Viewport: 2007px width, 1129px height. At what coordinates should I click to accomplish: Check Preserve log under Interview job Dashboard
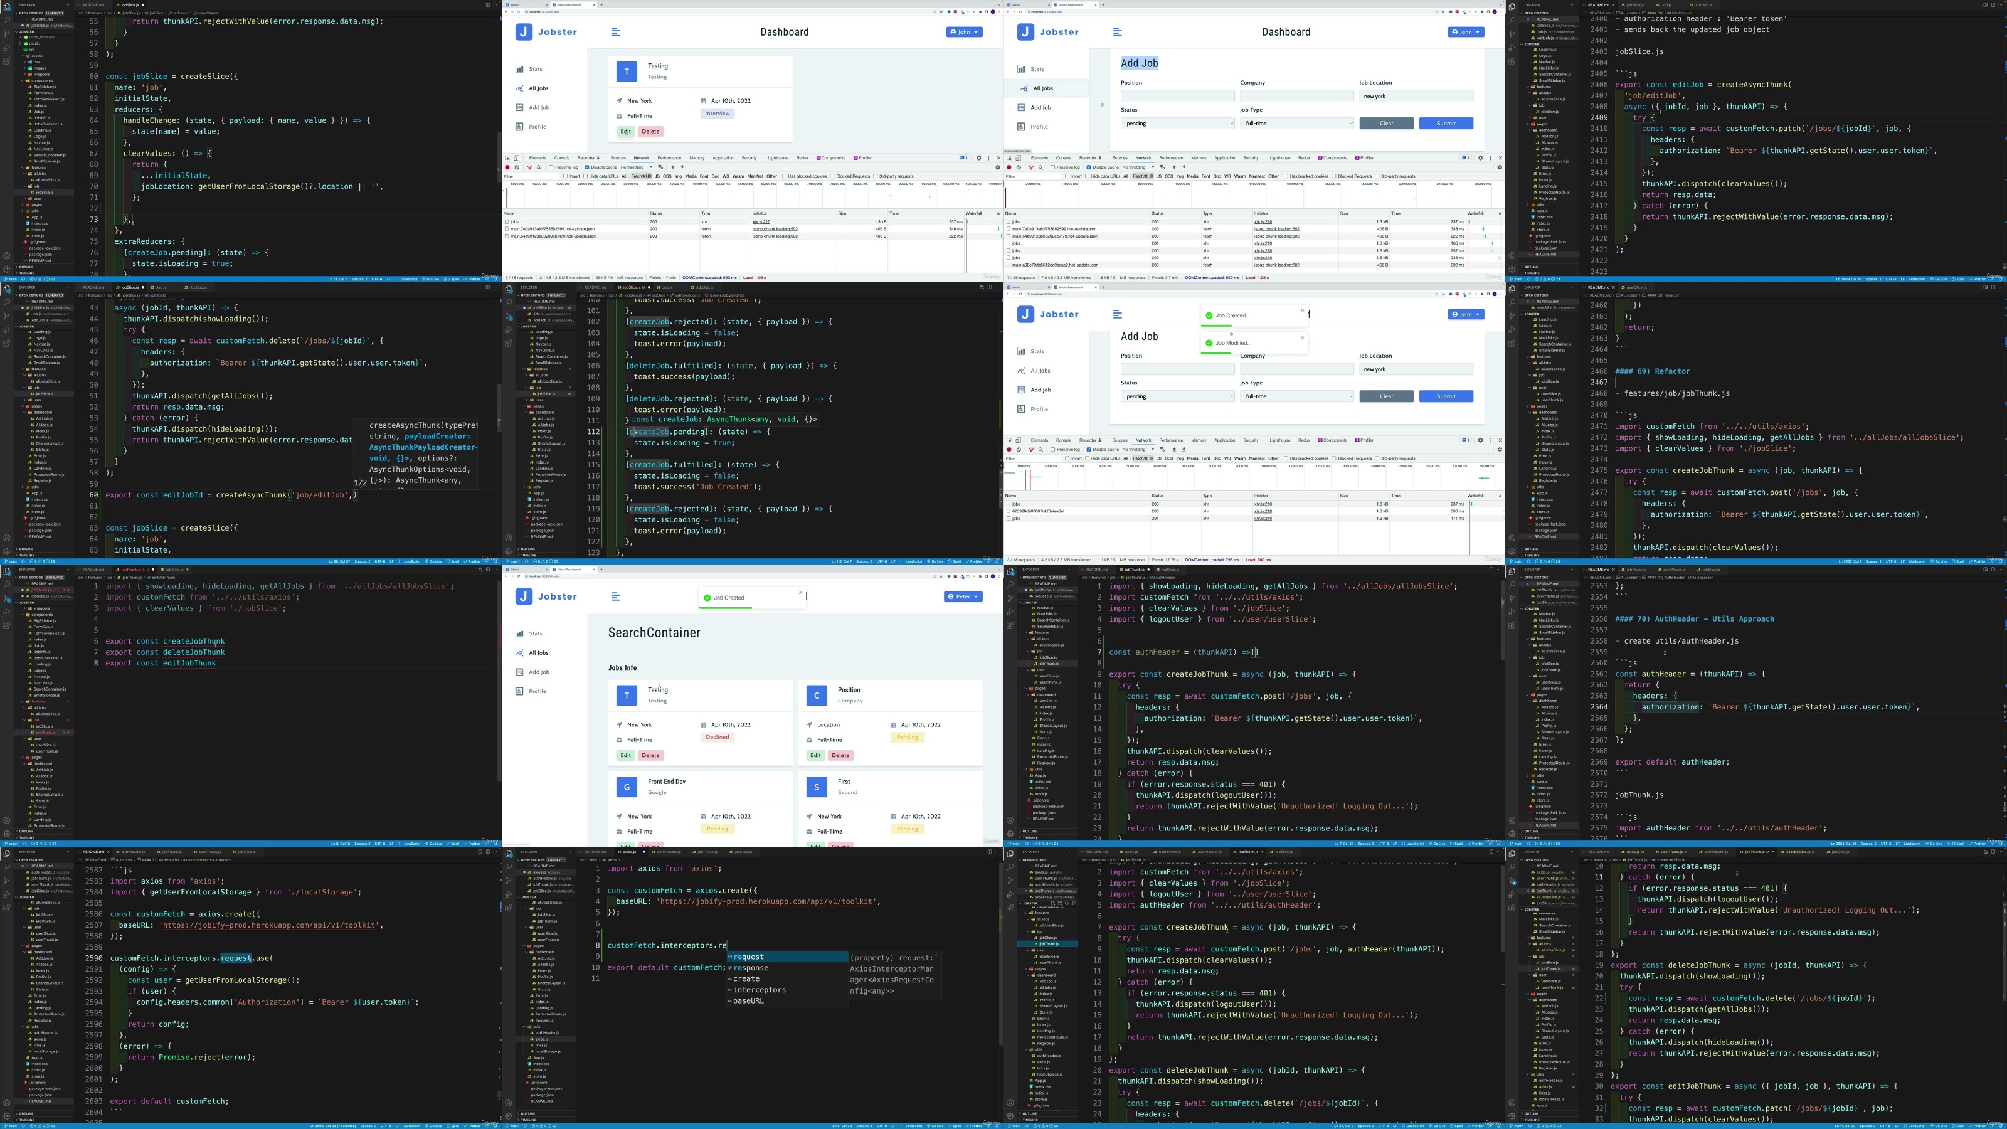(x=551, y=167)
